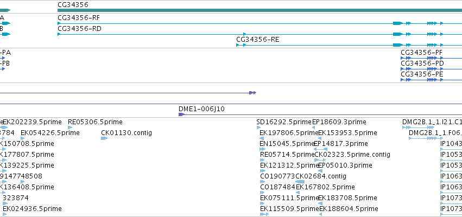Image resolution: width=462 pixels, height=217 pixels.
Task: Click the CK02323.5prime.contig label
Action: 352,155
